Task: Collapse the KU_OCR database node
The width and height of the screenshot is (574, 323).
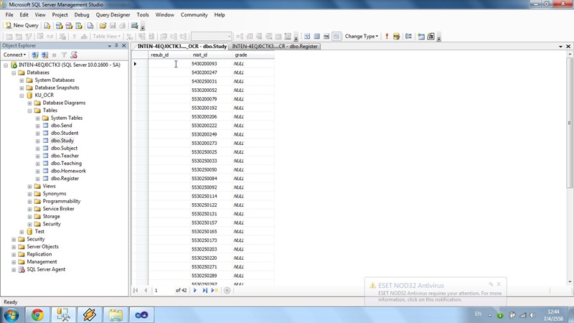Action: click(22, 95)
